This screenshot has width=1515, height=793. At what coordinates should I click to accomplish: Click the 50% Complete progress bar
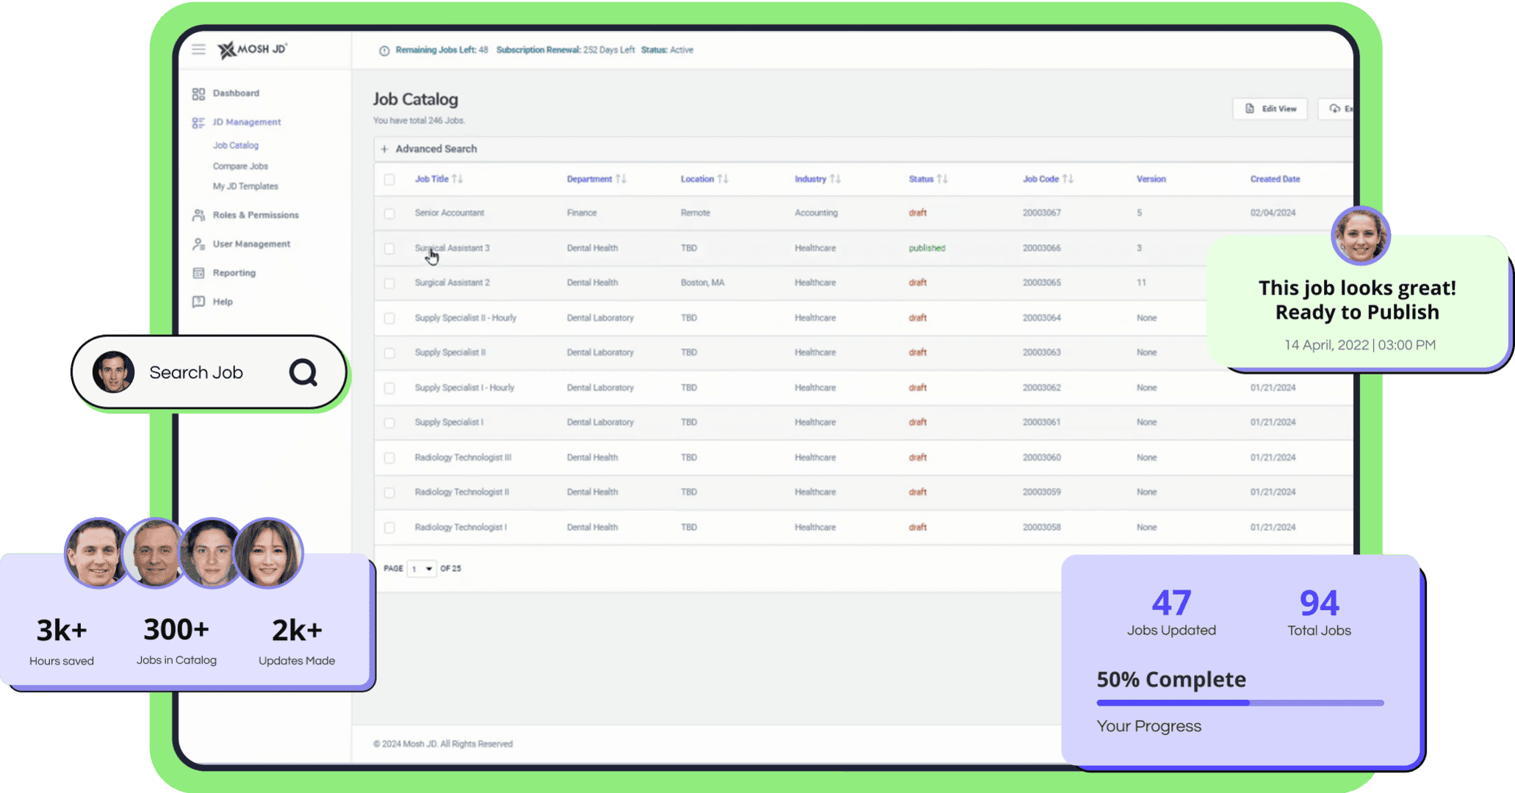[x=1239, y=703]
